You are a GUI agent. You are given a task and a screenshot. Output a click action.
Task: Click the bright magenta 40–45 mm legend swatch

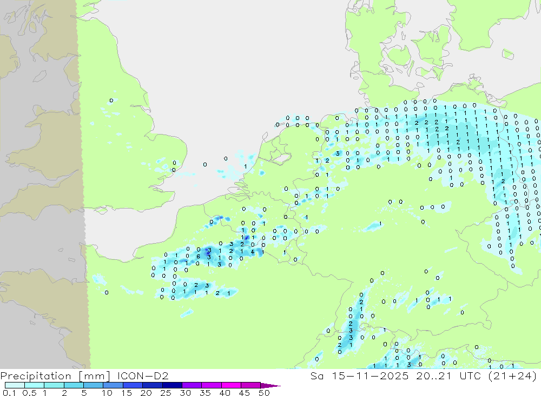pos(231,385)
